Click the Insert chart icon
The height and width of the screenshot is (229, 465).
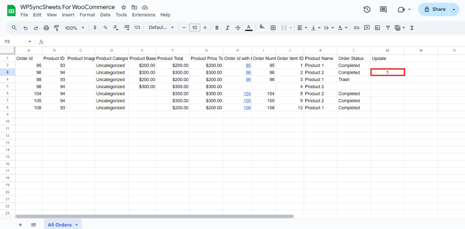point(377,28)
